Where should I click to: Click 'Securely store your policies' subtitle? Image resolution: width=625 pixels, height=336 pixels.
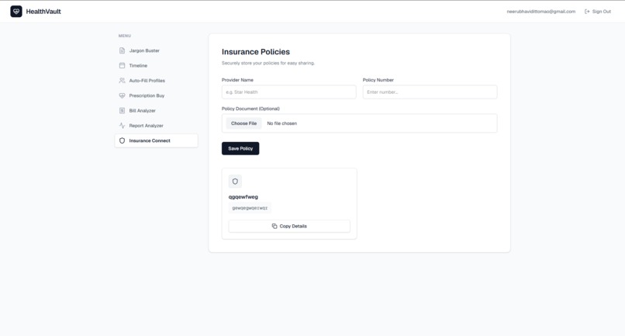(x=268, y=63)
